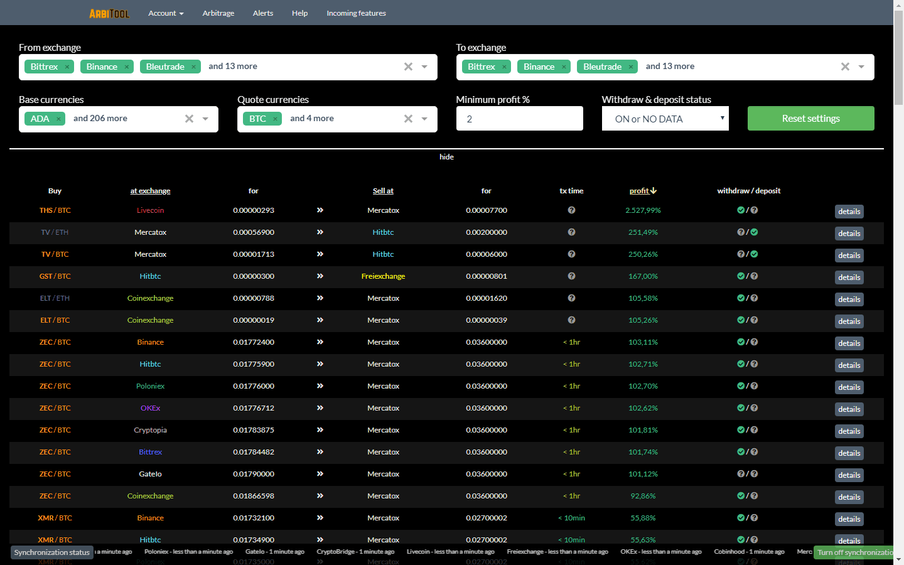Clear all Base currencies selections
904x565 pixels.
189,119
